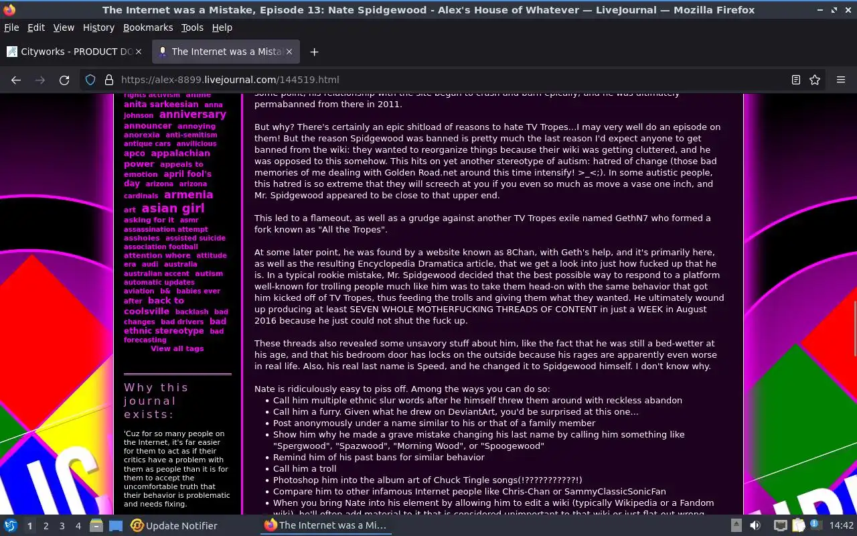Open the 'association football' tag
Viewport: 857px width, 536px height.
(161, 247)
